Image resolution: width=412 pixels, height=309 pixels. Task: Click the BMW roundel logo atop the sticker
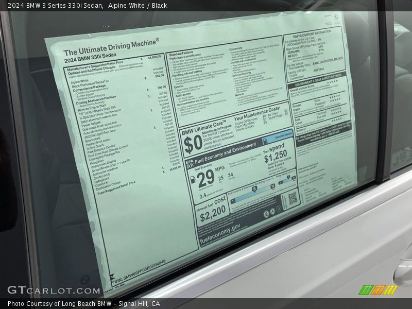coord(336,18)
